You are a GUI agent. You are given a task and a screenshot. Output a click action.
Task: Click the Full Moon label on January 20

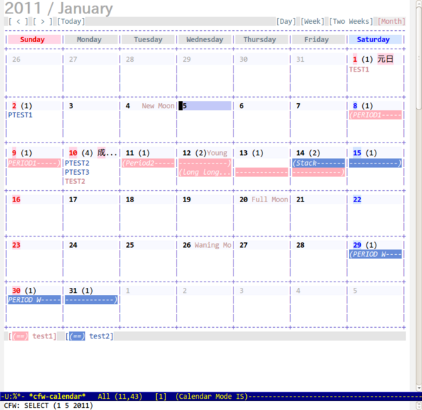coord(269,199)
